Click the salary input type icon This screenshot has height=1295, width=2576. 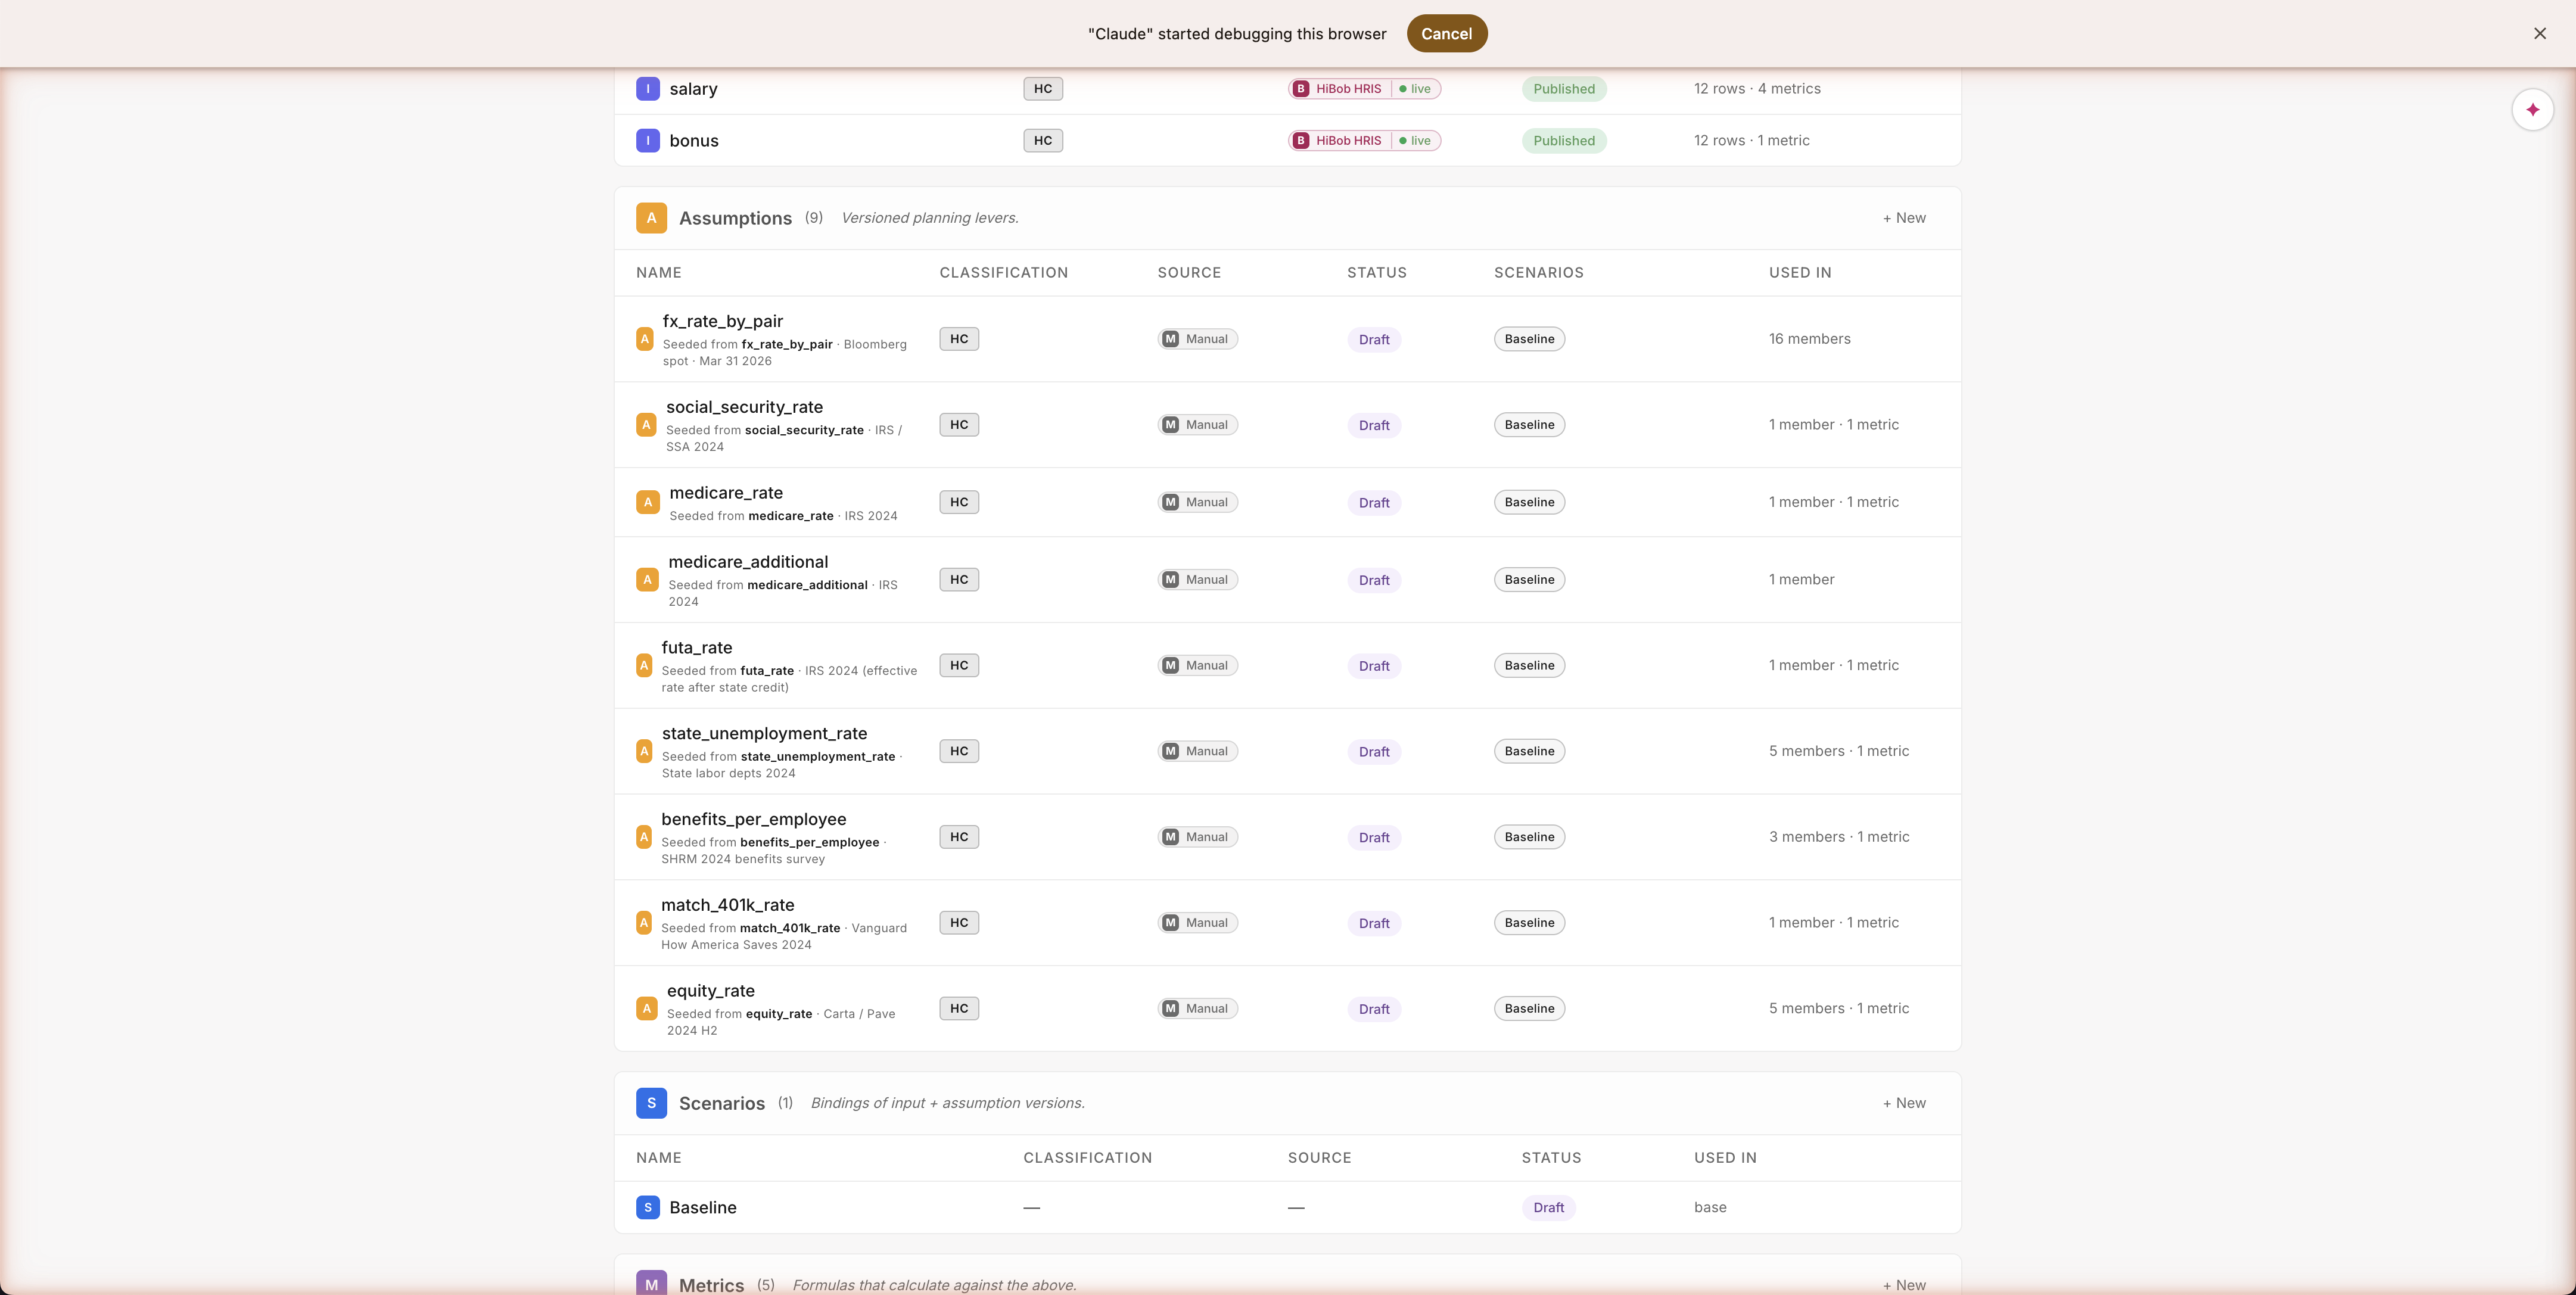click(648, 88)
